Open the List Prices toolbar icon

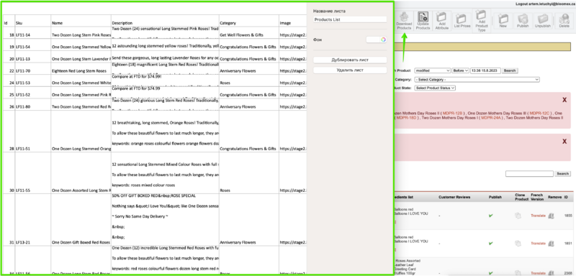[x=462, y=21]
